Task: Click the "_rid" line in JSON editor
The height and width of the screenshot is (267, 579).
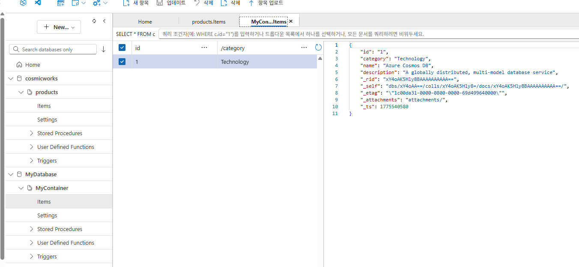Action: [409, 79]
